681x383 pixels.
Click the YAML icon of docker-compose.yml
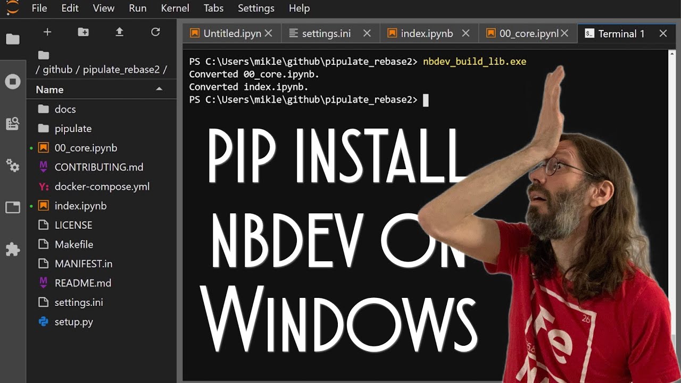pos(44,187)
